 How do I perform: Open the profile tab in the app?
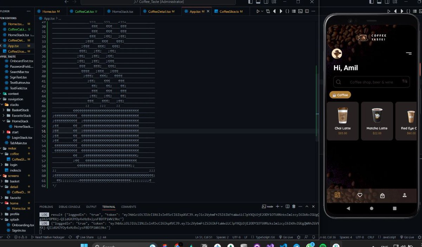click(404, 195)
